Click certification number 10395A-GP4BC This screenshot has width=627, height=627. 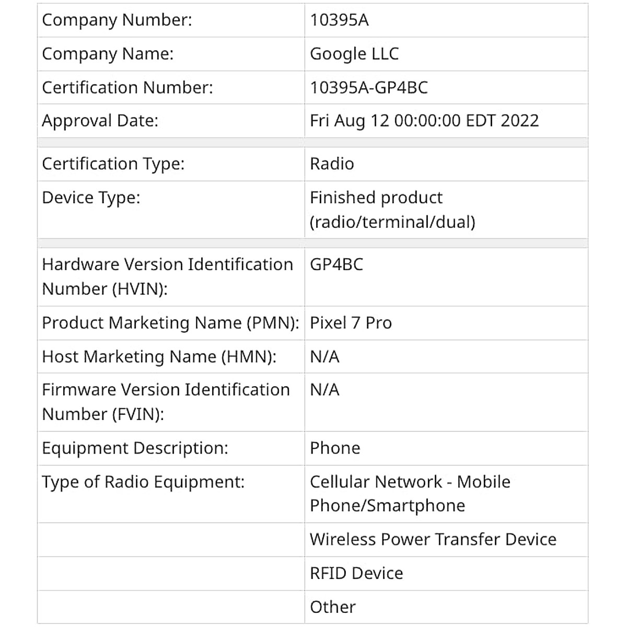pyautogui.click(x=368, y=87)
